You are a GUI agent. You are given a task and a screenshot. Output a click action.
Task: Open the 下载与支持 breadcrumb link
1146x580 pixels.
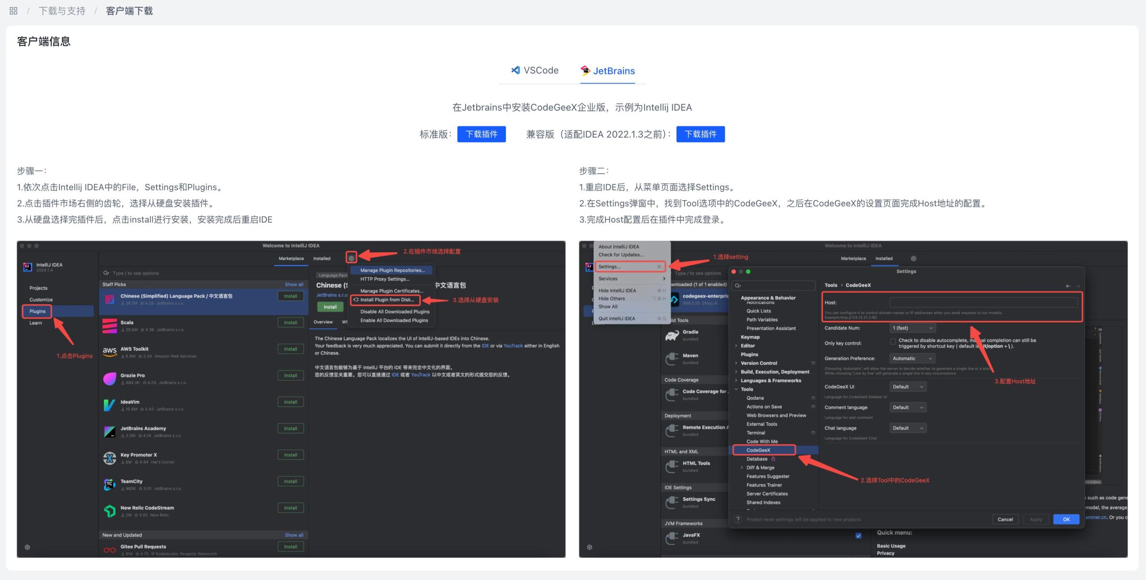pyautogui.click(x=62, y=11)
